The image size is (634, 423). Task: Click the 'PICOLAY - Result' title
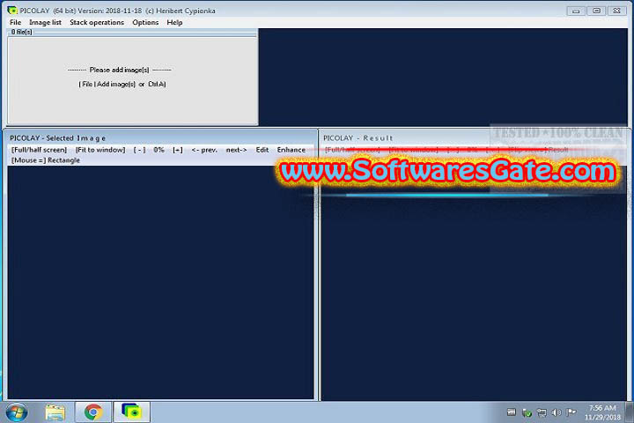(x=358, y=138)
